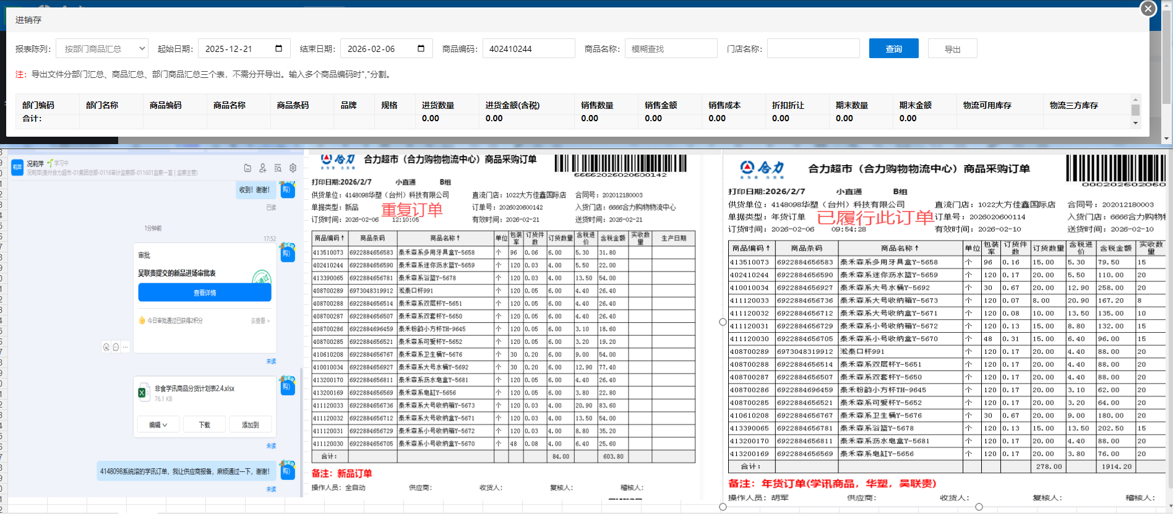This screenshot has height=514, width=1173.
Task: Open calendar picker for 结束日期
Action: [421, 49]
